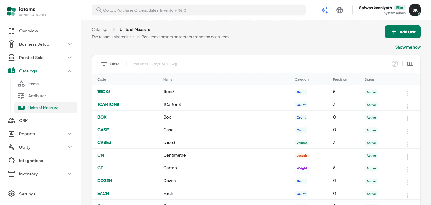Viewport: 431px width, 205px height.
Task: Select Units of Measure in sidebar
Action: pyautogui.click(x=46, y=108)
